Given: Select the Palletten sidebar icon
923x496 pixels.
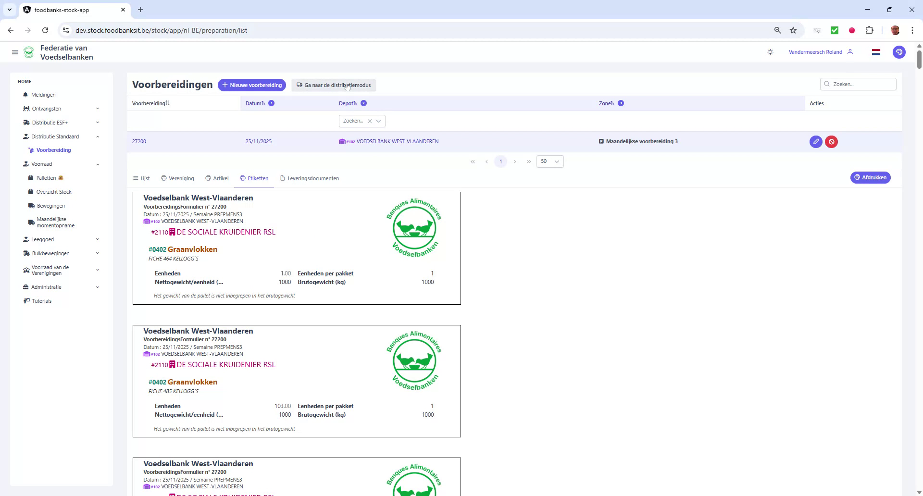Looking at the screenshot, I should pyautogui.click(x=30, y=178).
